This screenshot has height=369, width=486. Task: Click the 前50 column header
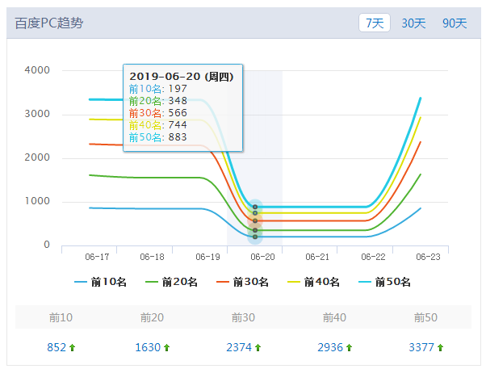pos(425,317)
